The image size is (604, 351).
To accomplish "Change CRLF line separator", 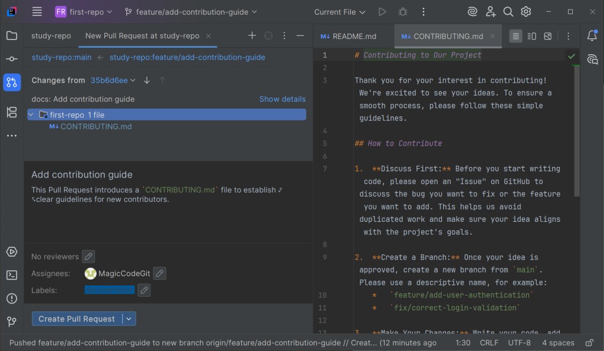I will [489, 343].
